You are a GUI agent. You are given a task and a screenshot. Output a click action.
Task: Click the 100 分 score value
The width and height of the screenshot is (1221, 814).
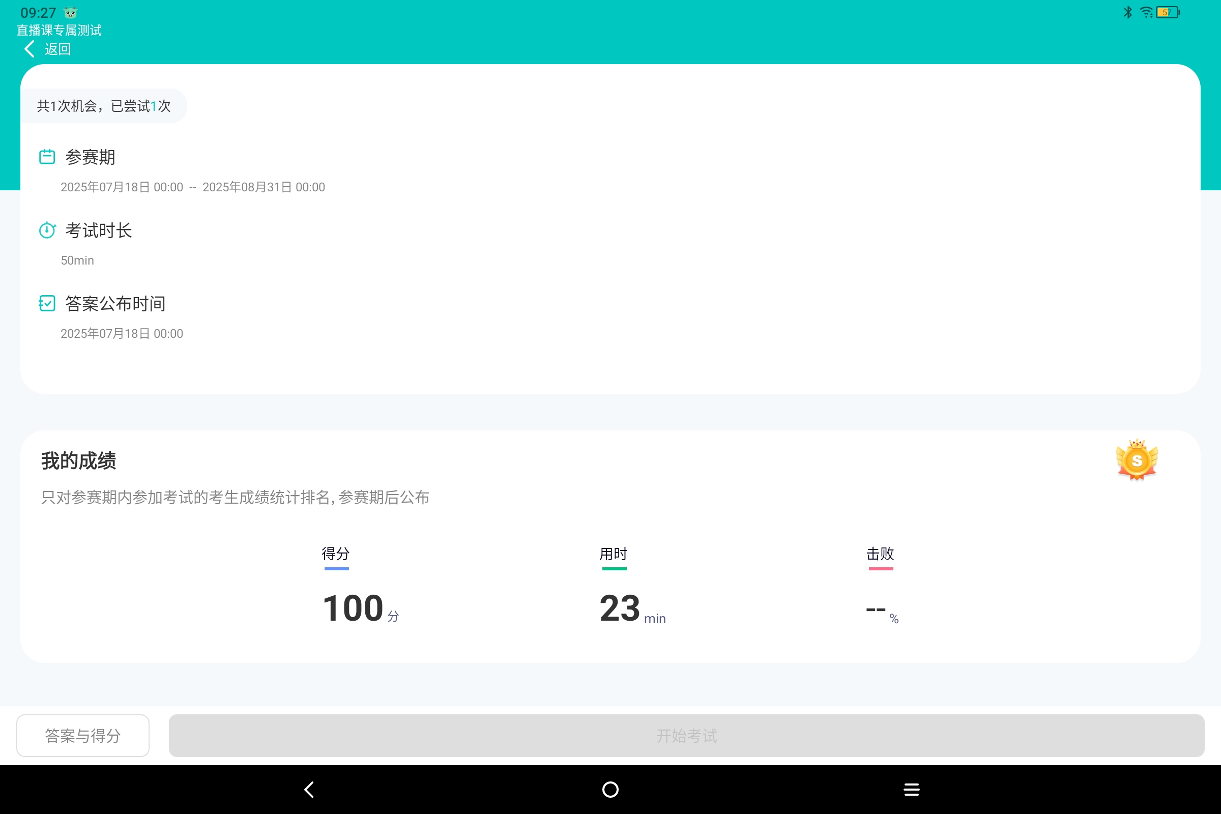tap(361, 608)
